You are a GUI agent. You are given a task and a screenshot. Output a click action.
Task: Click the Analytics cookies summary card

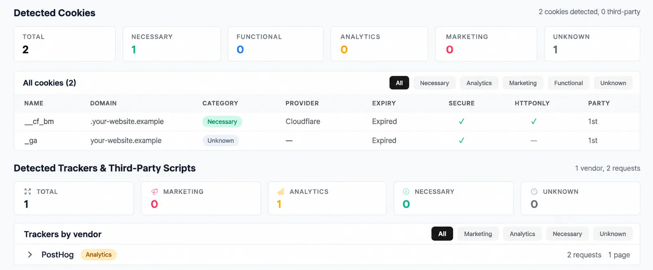[x=379, y=44]
